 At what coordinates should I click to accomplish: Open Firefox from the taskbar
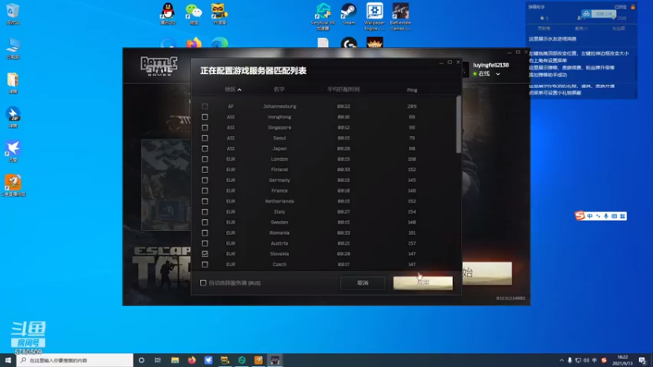coord(192,360)
